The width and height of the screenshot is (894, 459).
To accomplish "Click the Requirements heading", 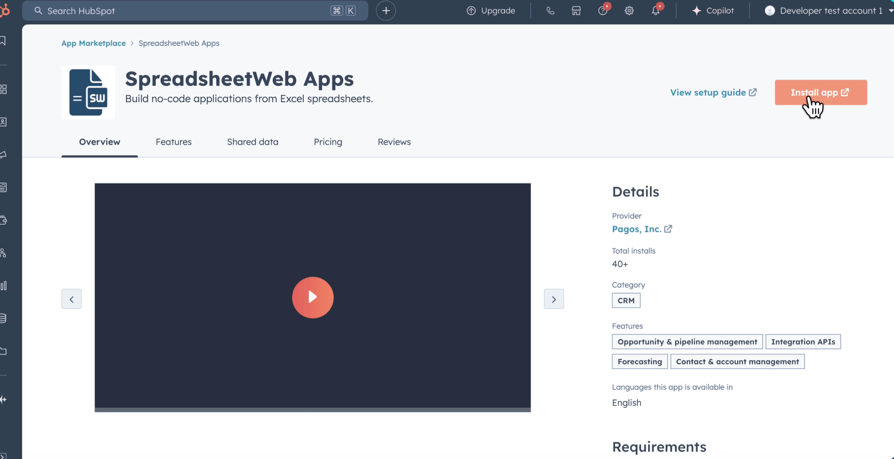I will (x=659, y=447).
